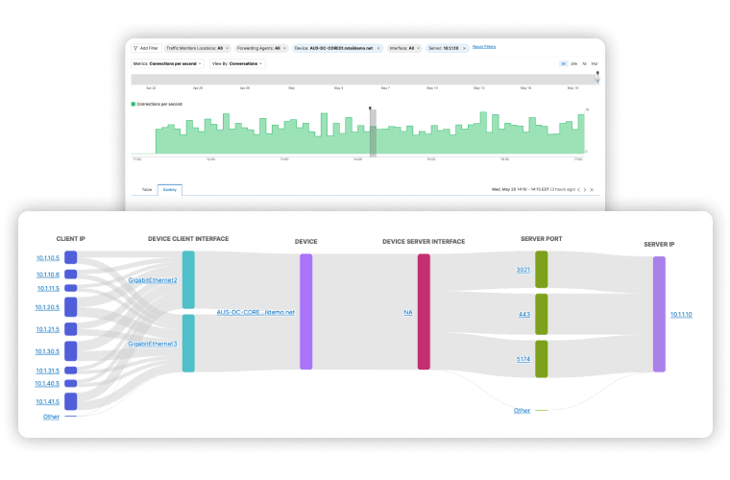Select the 6h time range
Viewport: 730px width, 480px height.
563,63
